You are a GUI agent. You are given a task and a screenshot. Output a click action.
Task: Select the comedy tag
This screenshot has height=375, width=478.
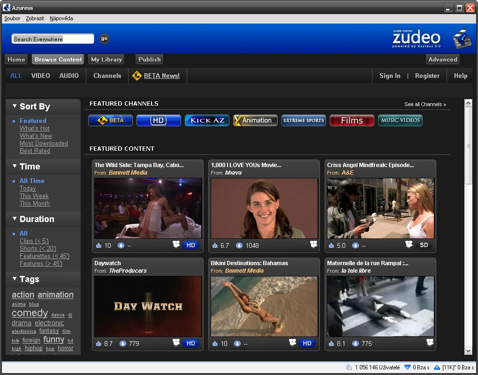[30, 313]
